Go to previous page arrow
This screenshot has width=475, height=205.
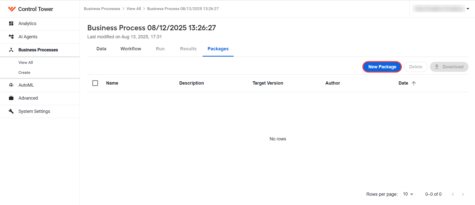tap(453, 194)
